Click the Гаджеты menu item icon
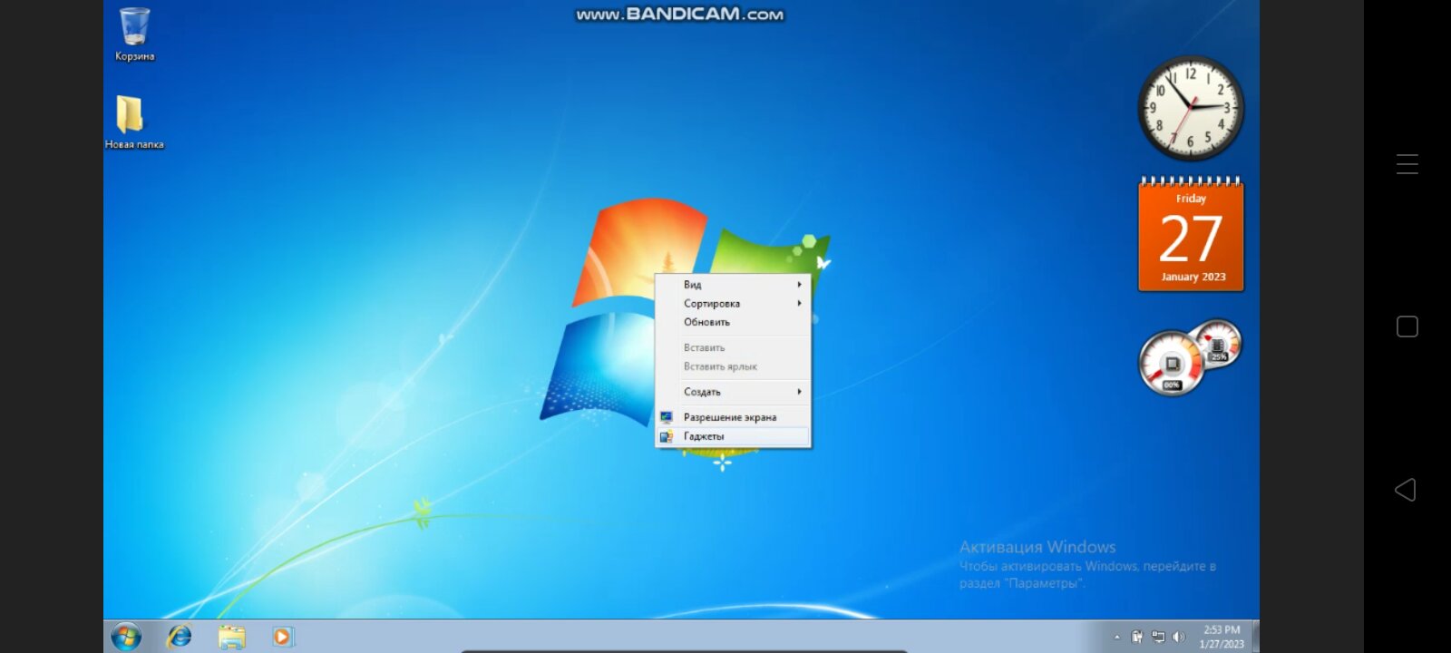This screenshot has height=653, width=1451. (667, 436)
